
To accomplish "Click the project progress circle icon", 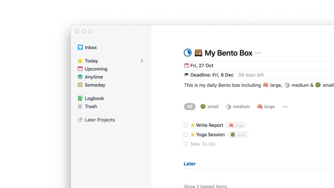I will click(x=188, y=53).
